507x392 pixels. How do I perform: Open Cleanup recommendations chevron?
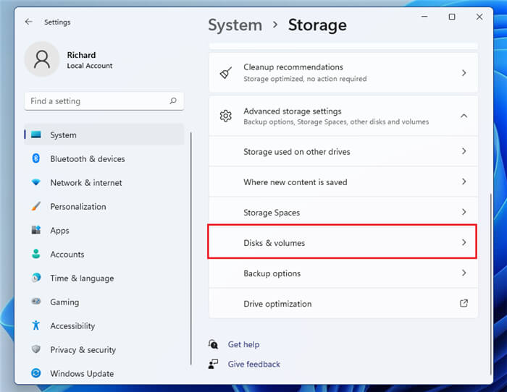pyautogui.click(x=464, y=73)
